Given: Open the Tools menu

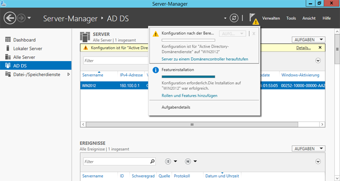Looking at the screenshot, I should pyautogui.click(x=291, y=18).
